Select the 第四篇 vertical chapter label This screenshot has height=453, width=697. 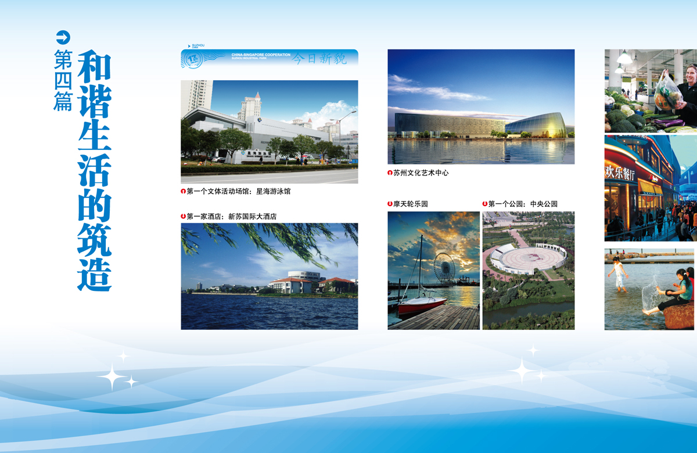point(63,80)
